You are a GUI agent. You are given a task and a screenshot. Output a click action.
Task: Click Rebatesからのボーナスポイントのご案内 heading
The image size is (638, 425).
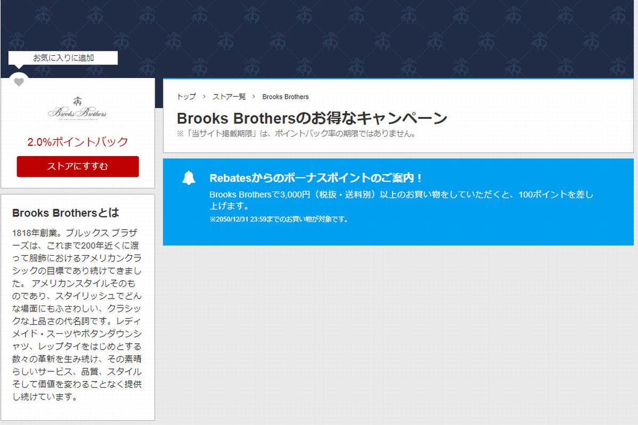[x=316, y=178]
